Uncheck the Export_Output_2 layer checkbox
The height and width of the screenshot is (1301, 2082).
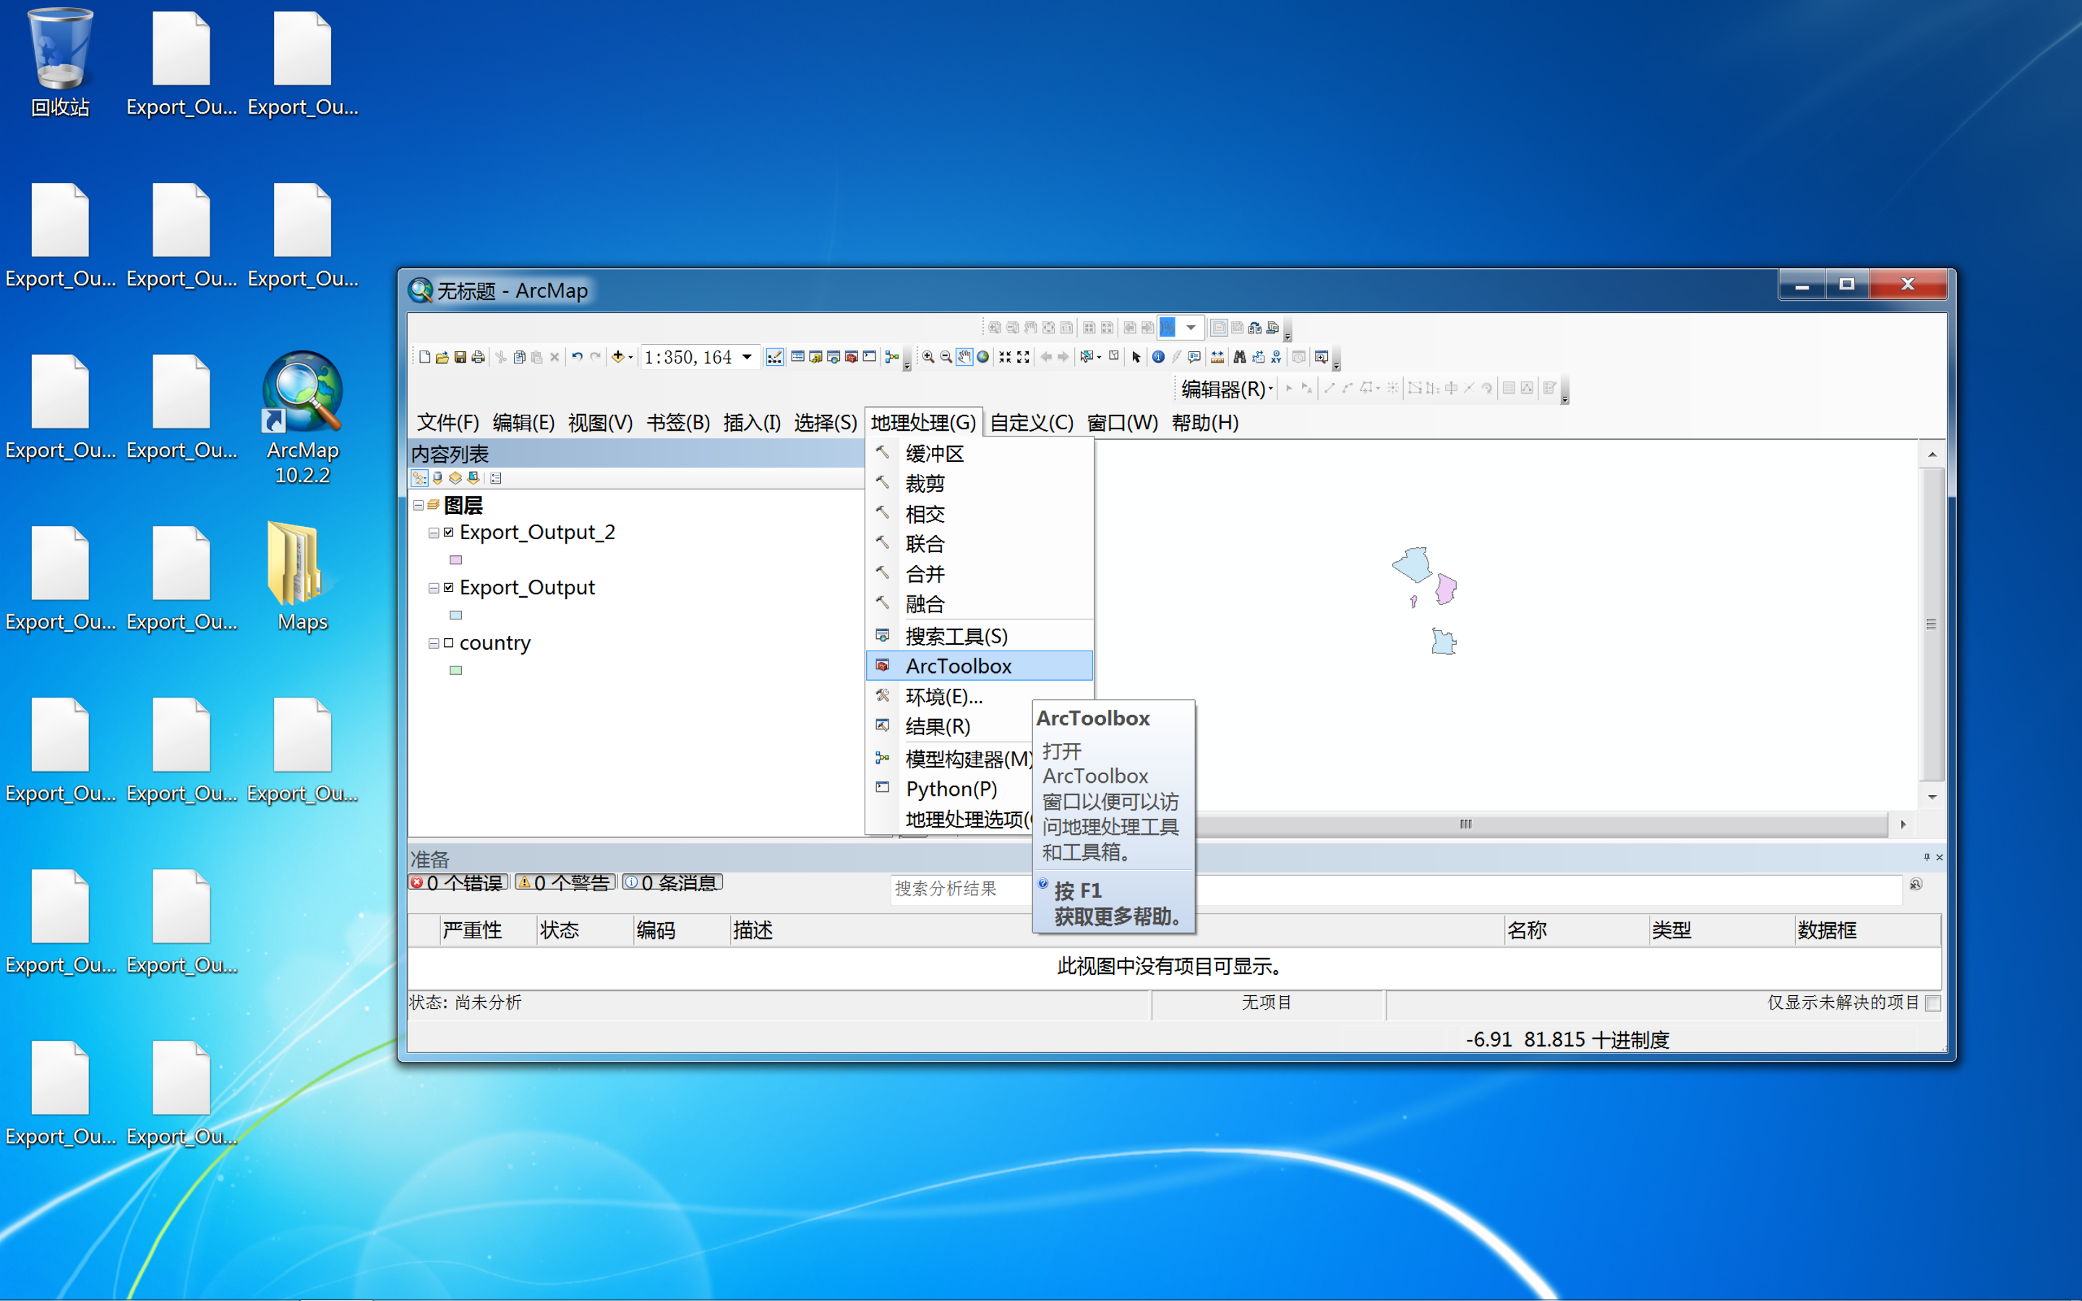pyautogui.click(x=448, y=533)
